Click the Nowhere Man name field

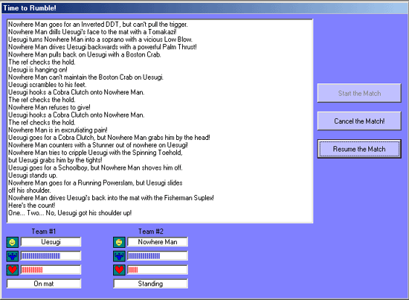[x=158, y=242]
